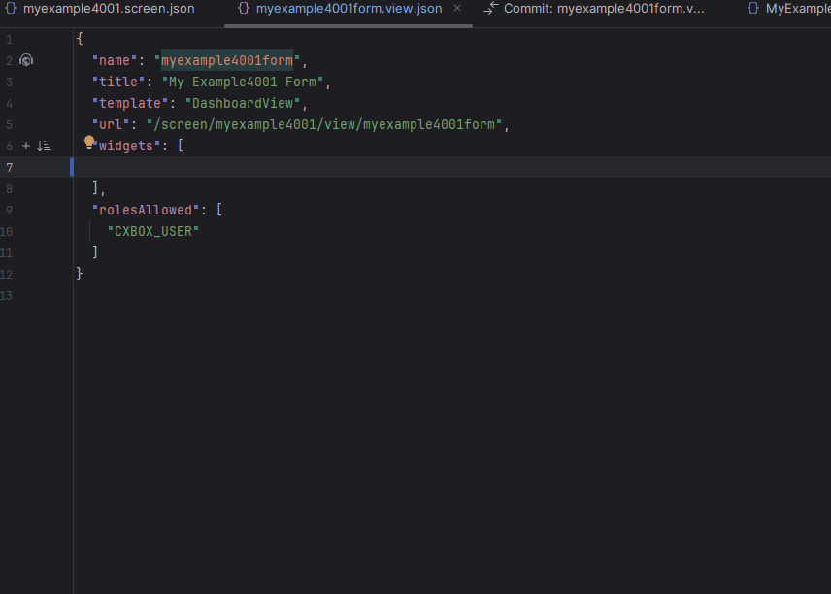Click the plus gutter icon on line 6
Screen dimensions: 831x594
26,146
